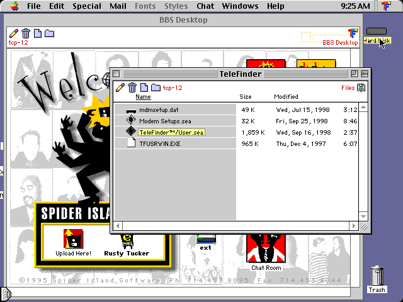Open the Apple menu
The width and height of the screenshot is (403, 302).
(x=14, y=6)
